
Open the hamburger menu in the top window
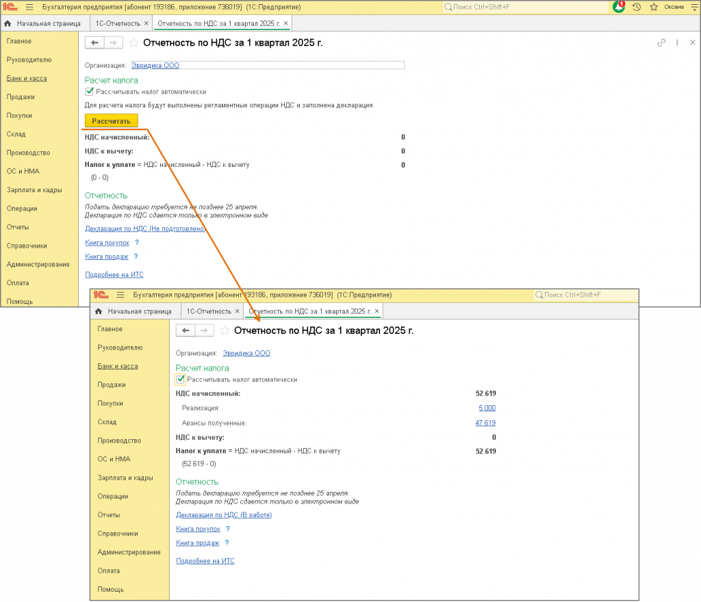(x=29, y=7)
